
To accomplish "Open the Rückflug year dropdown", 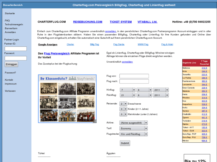I will (x=161, y=95).
